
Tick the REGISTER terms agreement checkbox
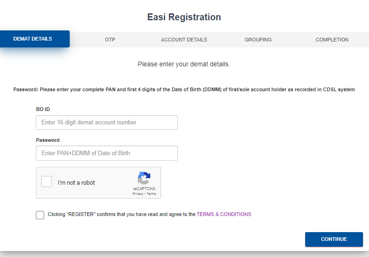[x=40, y=215]
